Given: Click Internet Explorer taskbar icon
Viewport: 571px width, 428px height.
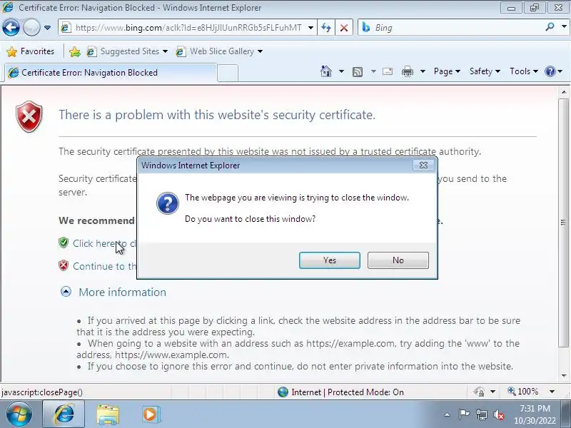Looking at the screenshot, I should pyautogui.click(x=64, y=414).
